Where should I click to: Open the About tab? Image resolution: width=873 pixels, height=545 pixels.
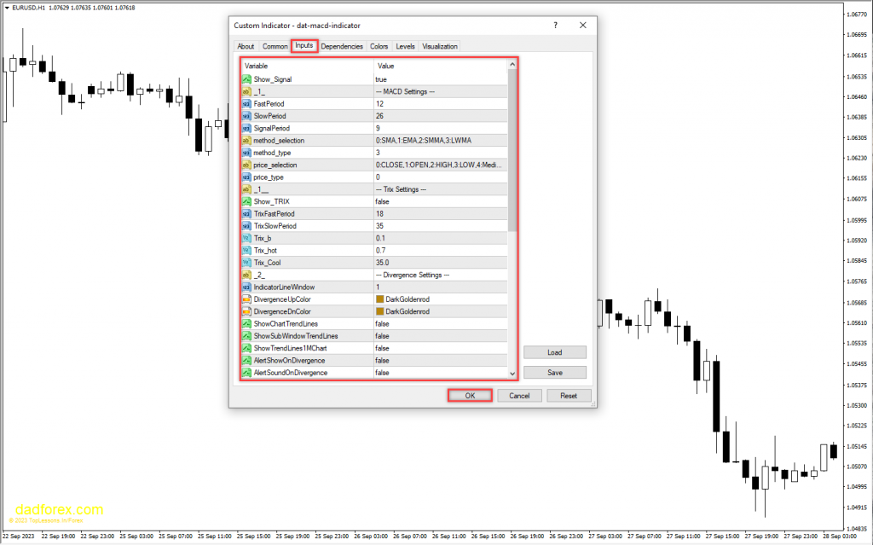click(x=246, y=46)
